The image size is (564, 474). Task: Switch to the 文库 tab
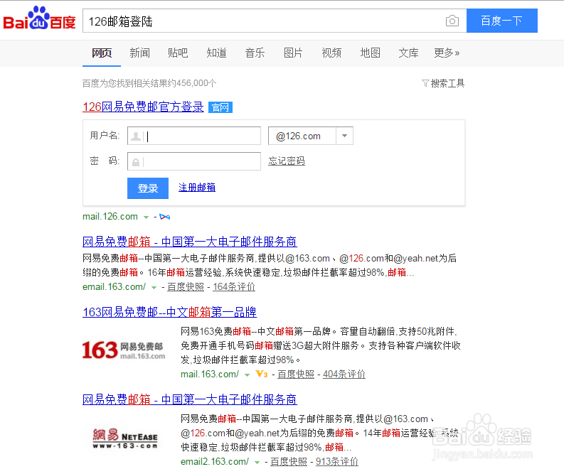point(408,53)
